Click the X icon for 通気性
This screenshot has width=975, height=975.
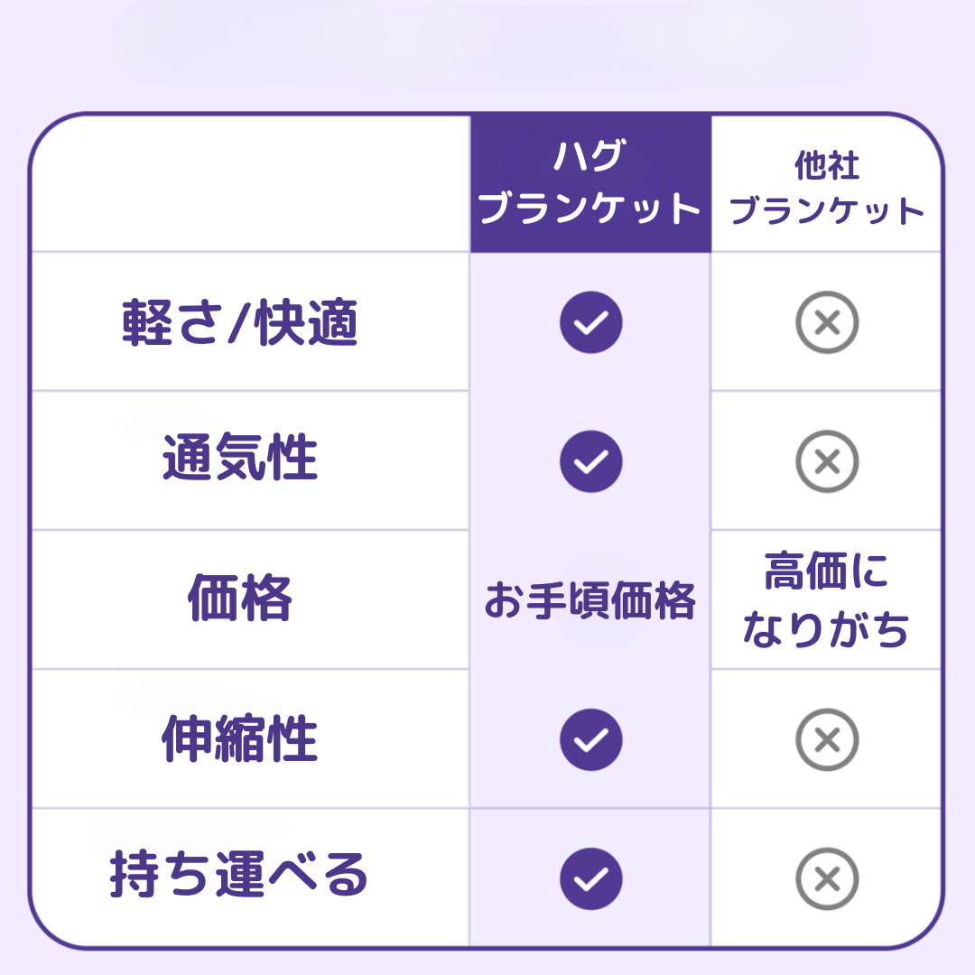[x=826, y=461]
